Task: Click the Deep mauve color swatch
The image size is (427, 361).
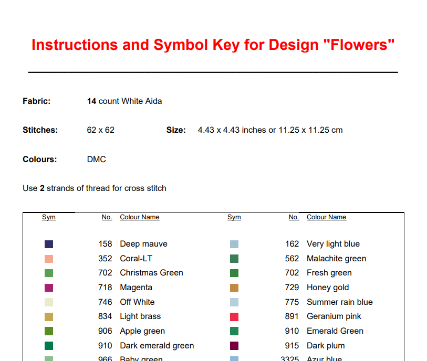Action: [49, 244]
